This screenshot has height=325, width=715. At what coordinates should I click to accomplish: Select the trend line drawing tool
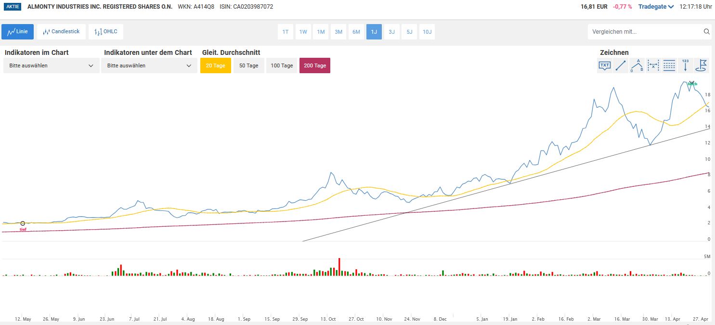621,65
